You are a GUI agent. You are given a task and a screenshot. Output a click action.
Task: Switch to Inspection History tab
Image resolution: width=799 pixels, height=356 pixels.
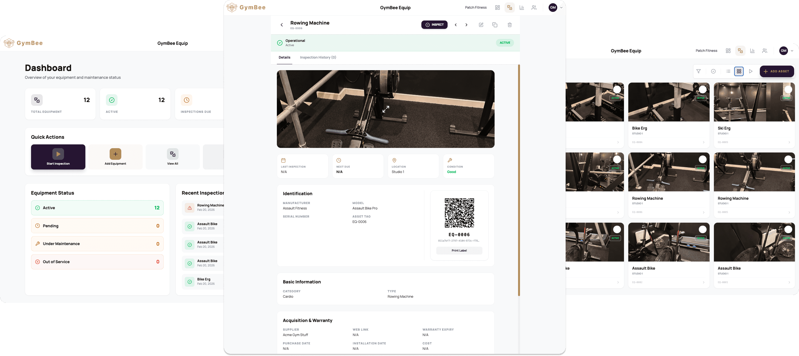pos(318,57)
